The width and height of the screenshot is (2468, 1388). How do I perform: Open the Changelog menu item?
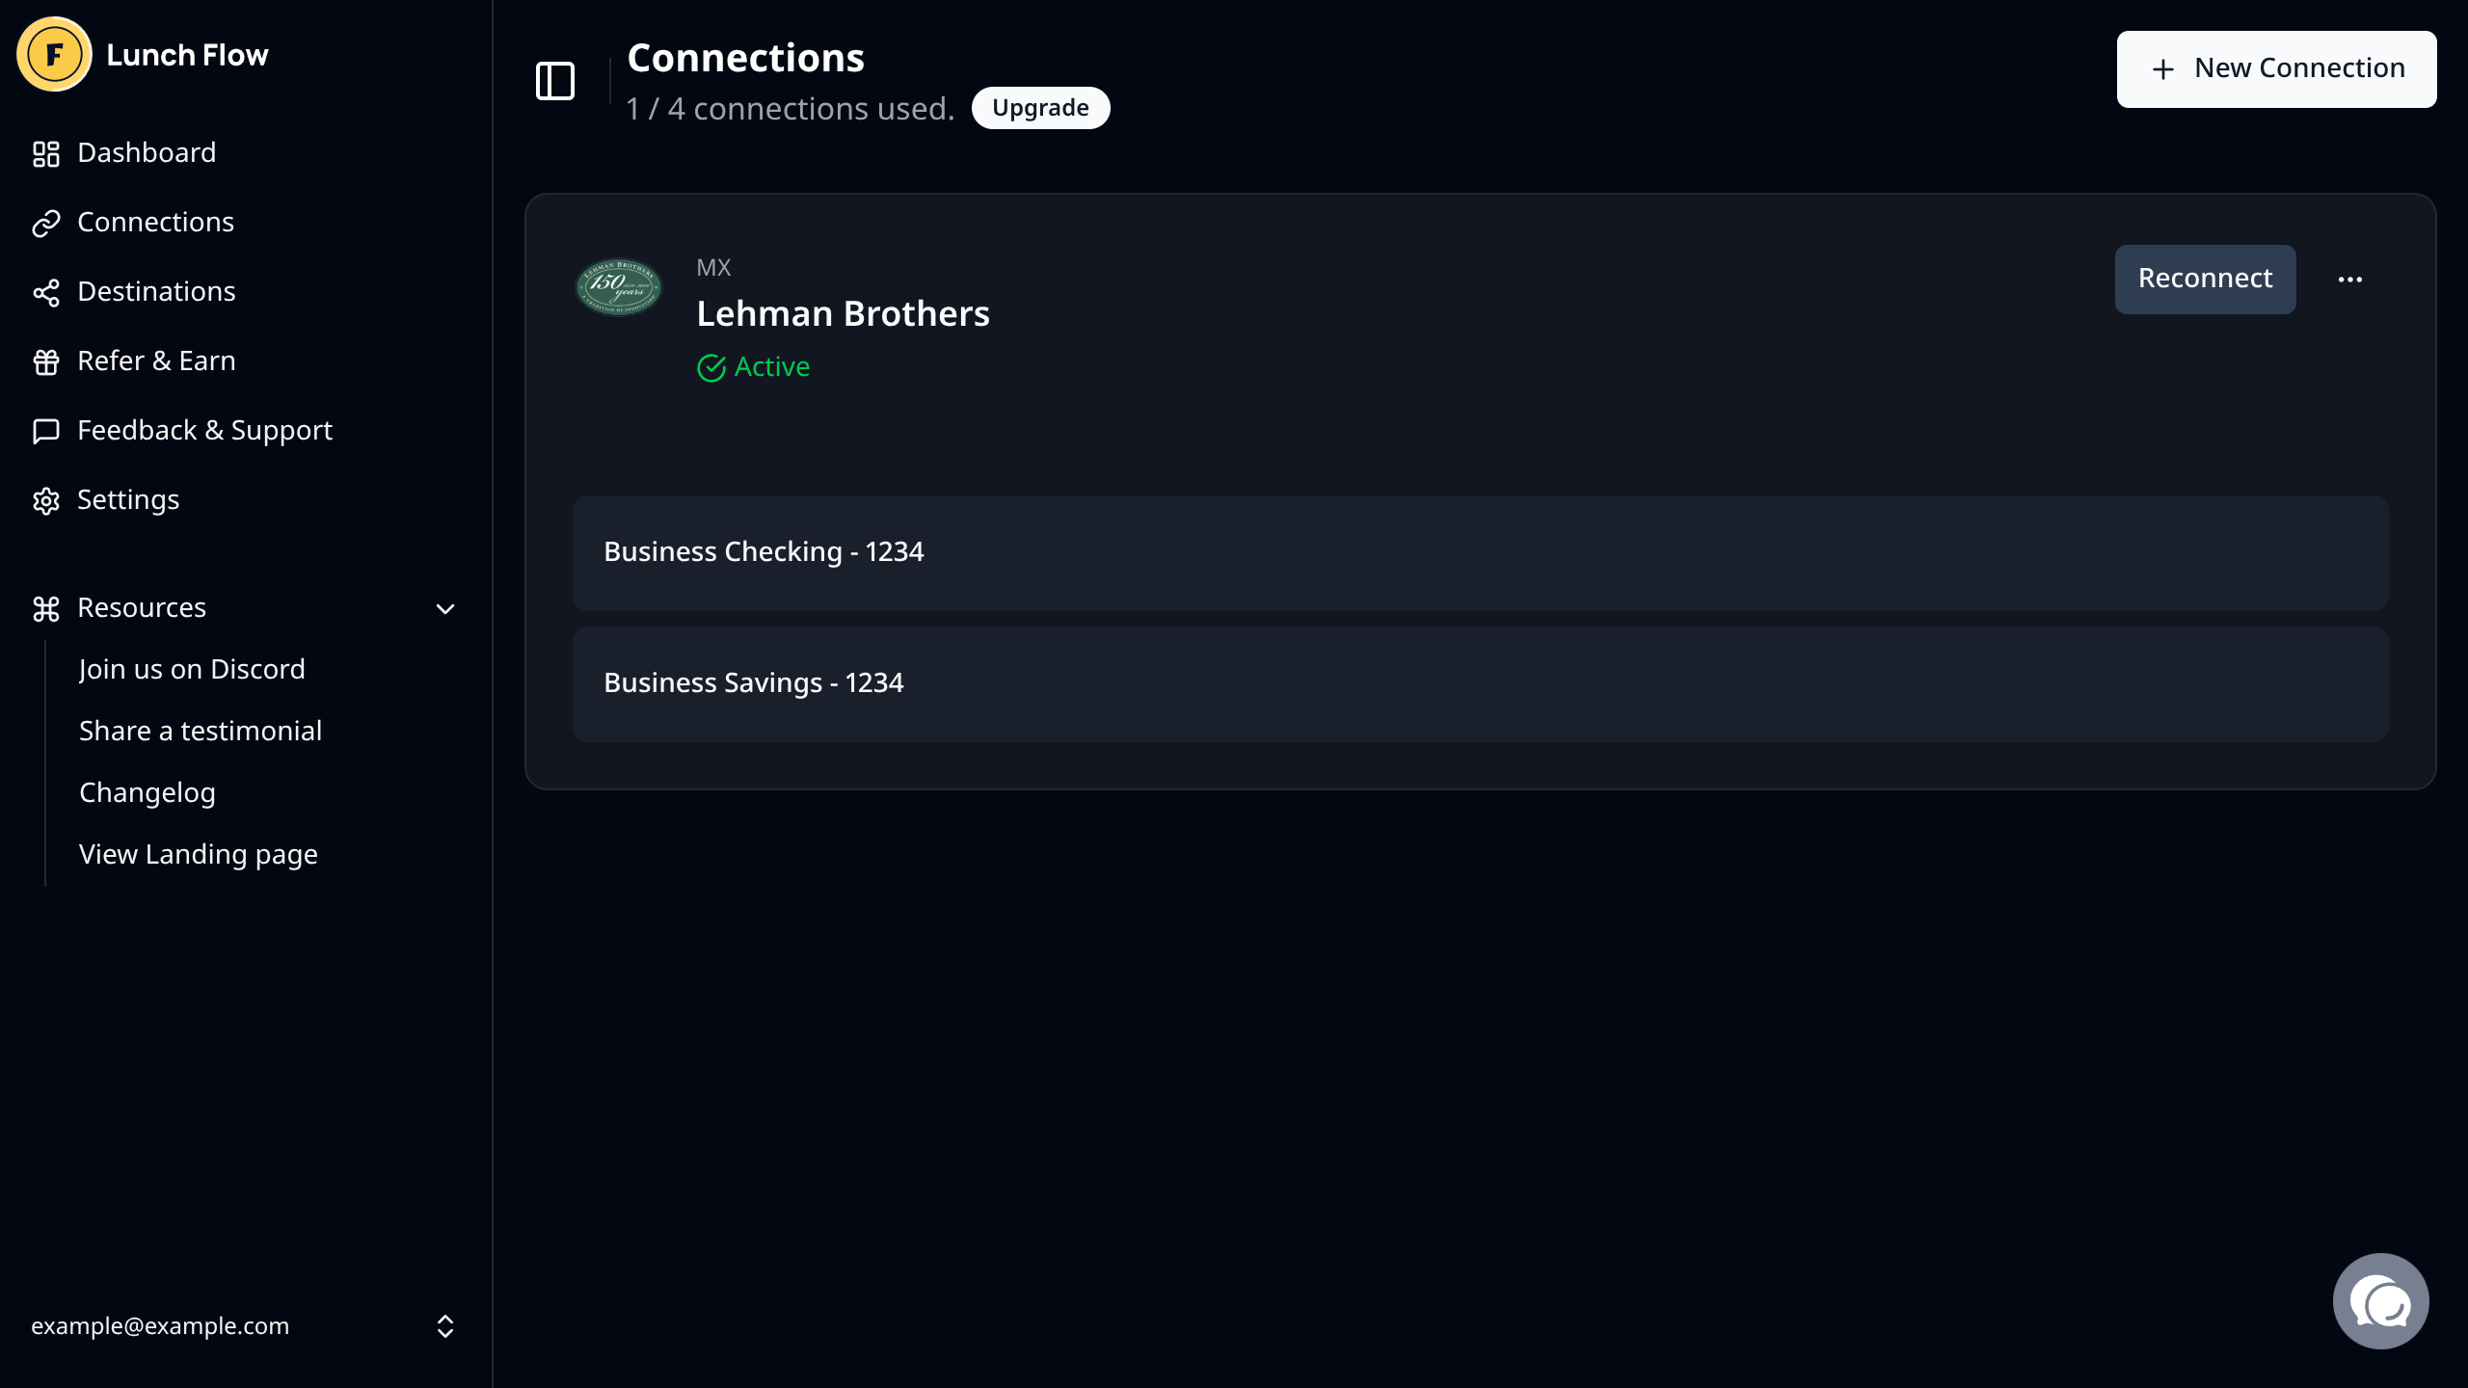148,793
